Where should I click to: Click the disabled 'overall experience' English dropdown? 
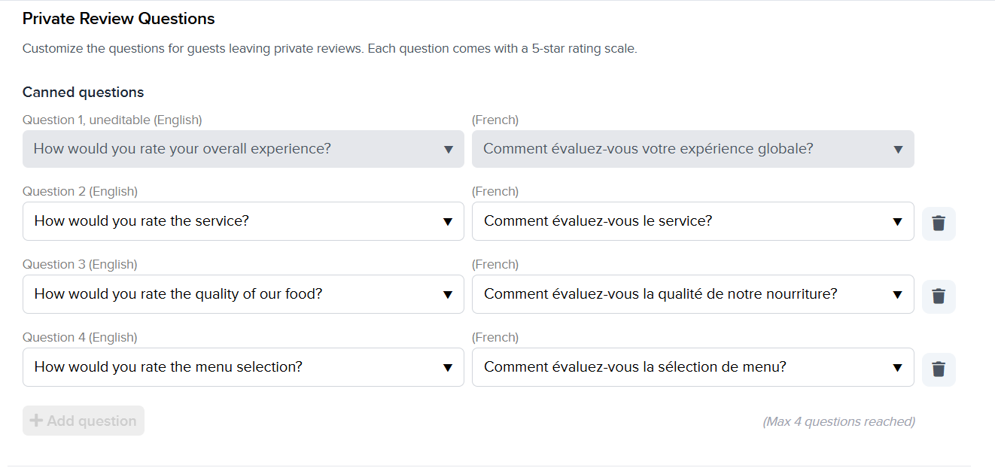click(243, 149)
